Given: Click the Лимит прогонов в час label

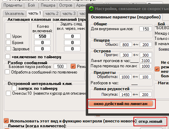Looking at the screenshot, I should (x=111, y=61).
